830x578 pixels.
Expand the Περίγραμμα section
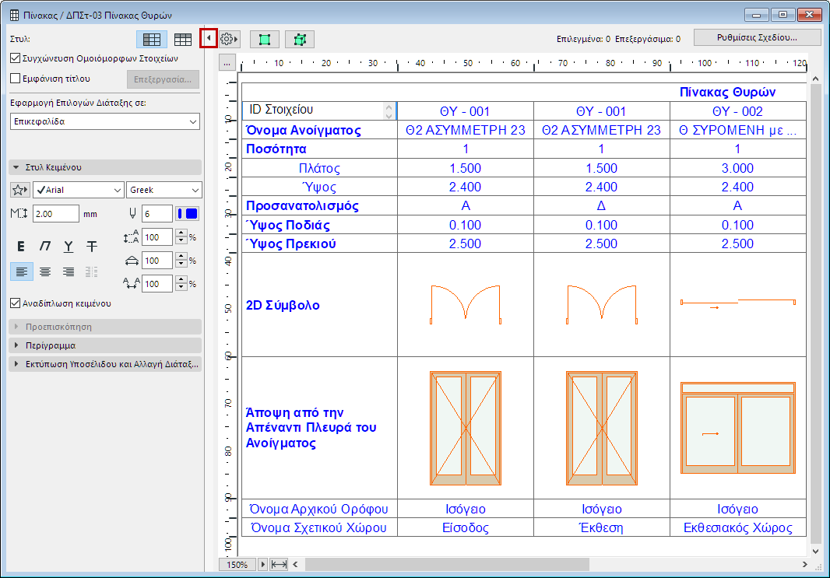pyautogui.click(x=105, y=345)
